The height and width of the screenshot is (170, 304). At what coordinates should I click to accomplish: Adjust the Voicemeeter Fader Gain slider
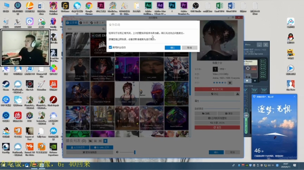tap(246, 116)
